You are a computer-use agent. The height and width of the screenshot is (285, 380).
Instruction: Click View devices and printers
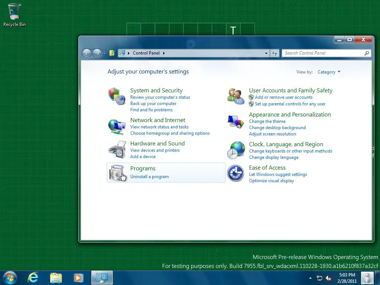pos(155,150)
